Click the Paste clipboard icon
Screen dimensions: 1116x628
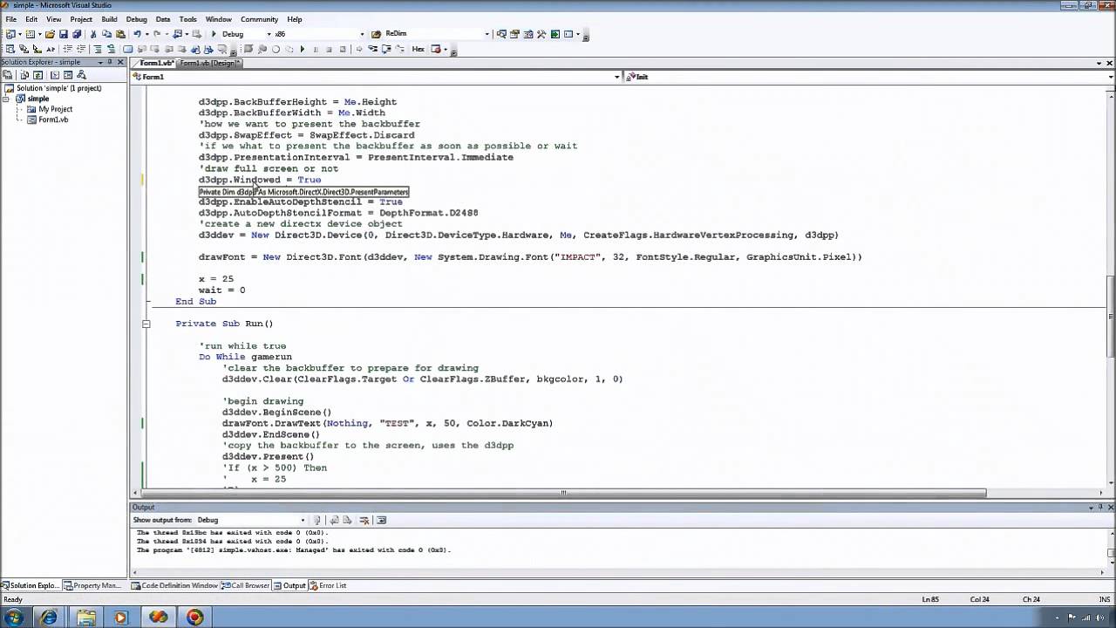120,34
